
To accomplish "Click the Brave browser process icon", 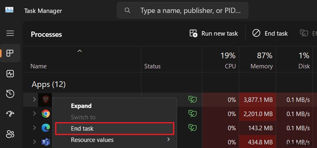I will pos(45,99).
